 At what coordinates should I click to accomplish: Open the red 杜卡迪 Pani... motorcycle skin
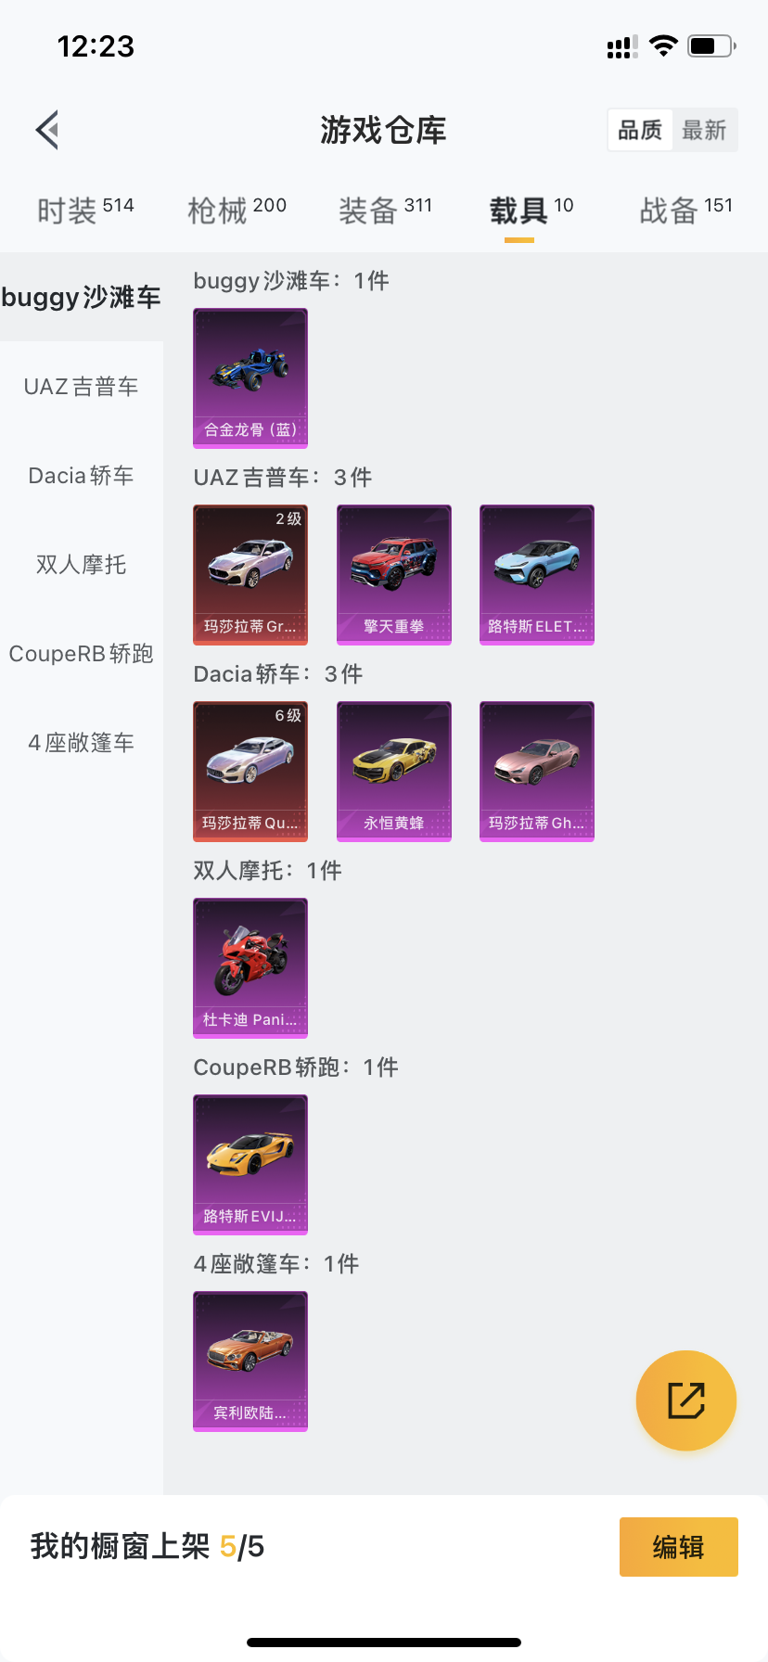[250, 968]
